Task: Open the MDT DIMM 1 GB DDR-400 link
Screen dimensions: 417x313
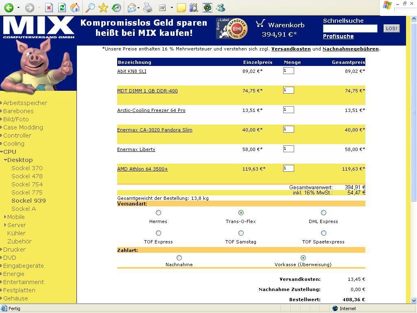Action: click(147, 91)
